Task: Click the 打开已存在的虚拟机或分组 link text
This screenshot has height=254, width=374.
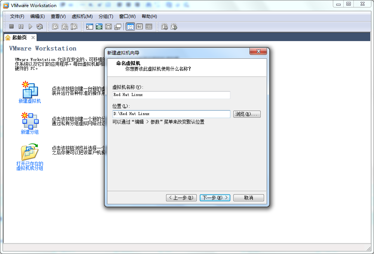Action: [30, 166]
